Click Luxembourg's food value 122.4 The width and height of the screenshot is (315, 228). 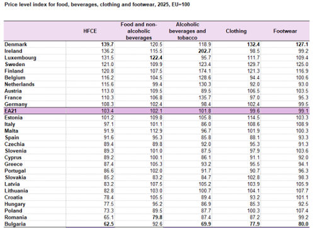(156, 58)
